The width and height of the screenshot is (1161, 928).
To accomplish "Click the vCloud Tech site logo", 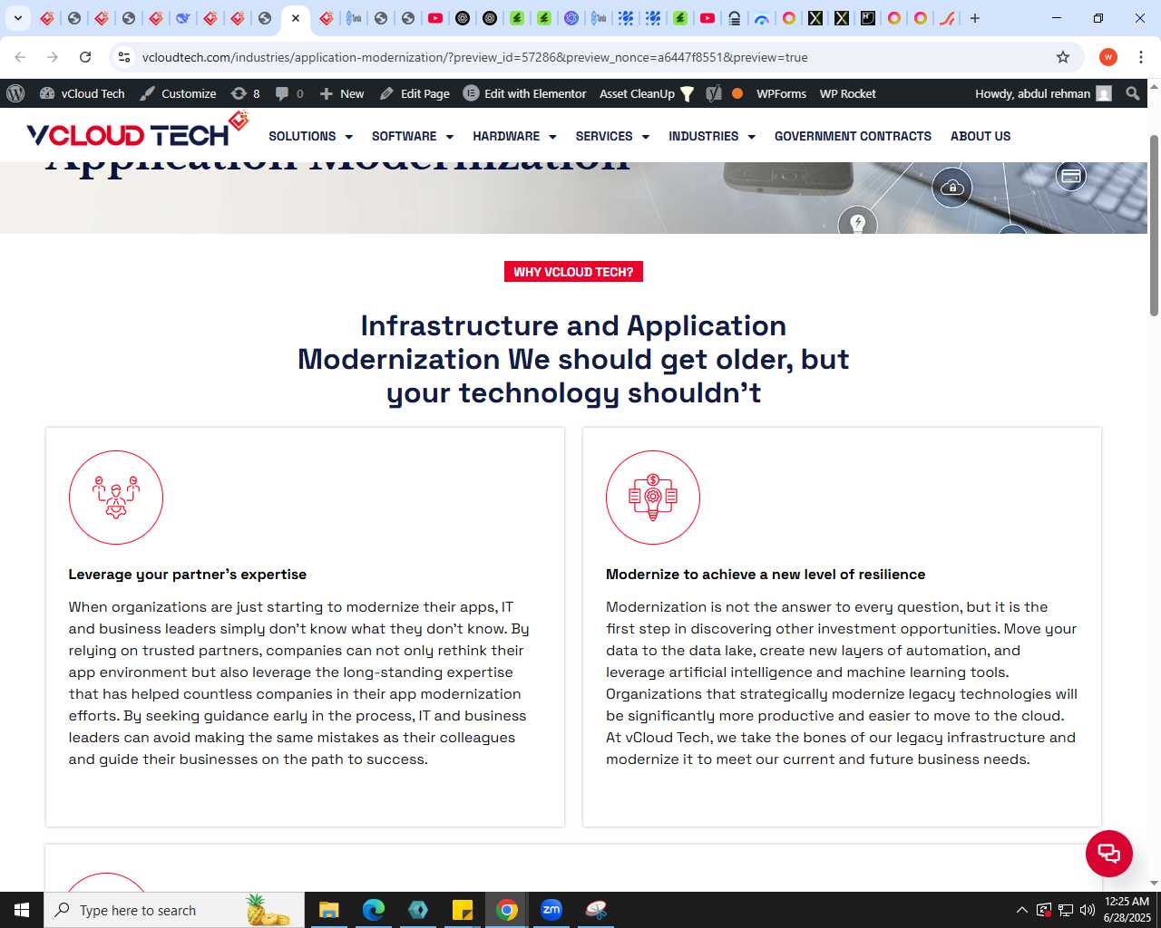I will click(x=137, y=130).
